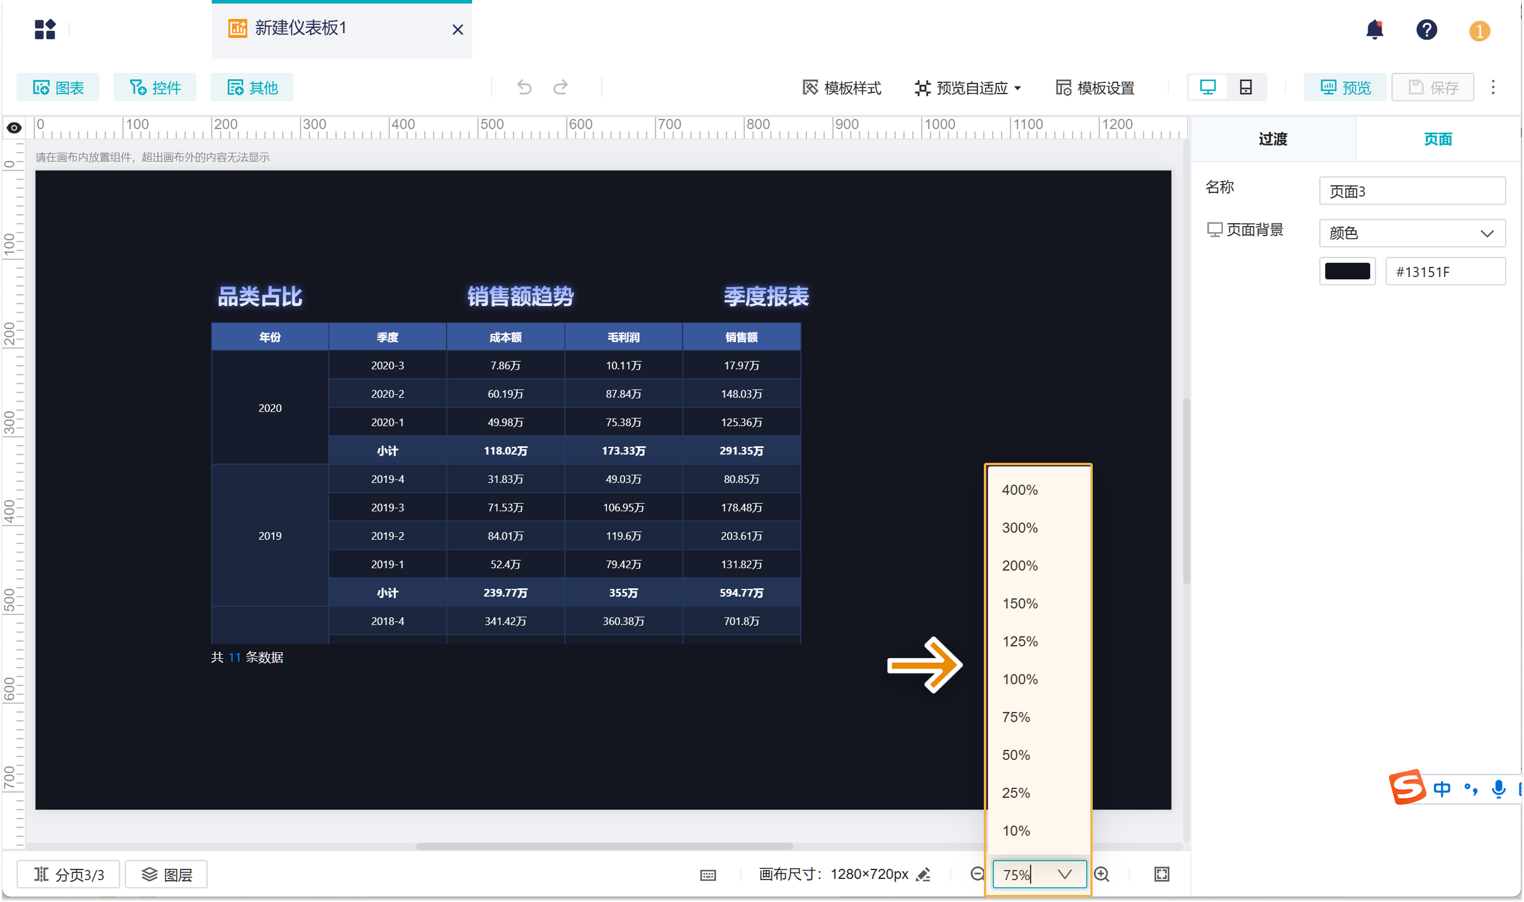Switch to desktop layout view

pos(1207,88)
